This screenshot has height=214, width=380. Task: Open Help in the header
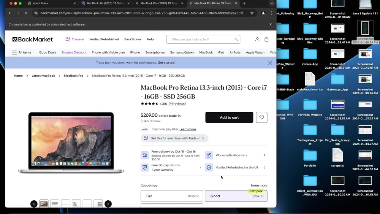[x=150, y=39]
